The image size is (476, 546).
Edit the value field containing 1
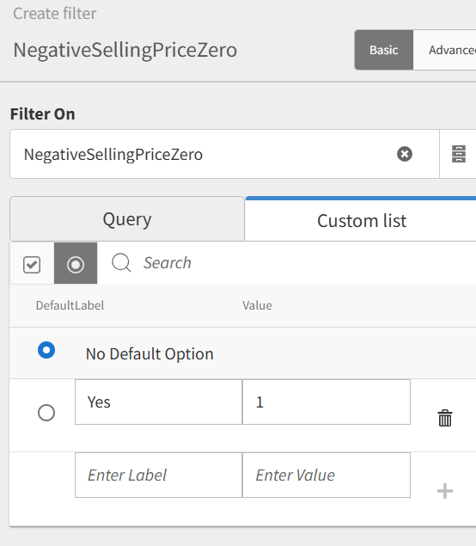point(326,402)
